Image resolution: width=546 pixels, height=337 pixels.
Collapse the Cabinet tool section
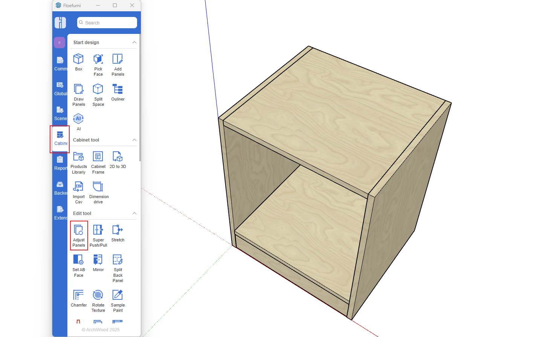tap(134, 140)
